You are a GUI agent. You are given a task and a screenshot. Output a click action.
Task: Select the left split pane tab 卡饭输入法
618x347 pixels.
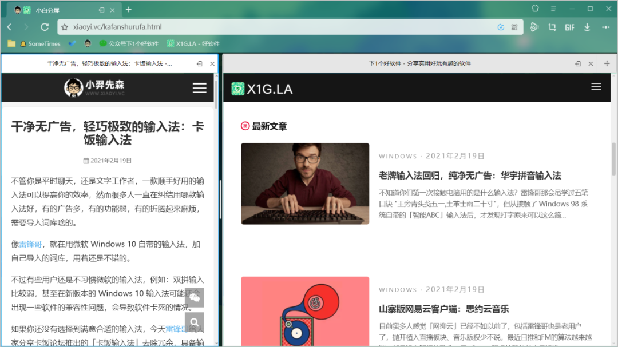[109, 63]
